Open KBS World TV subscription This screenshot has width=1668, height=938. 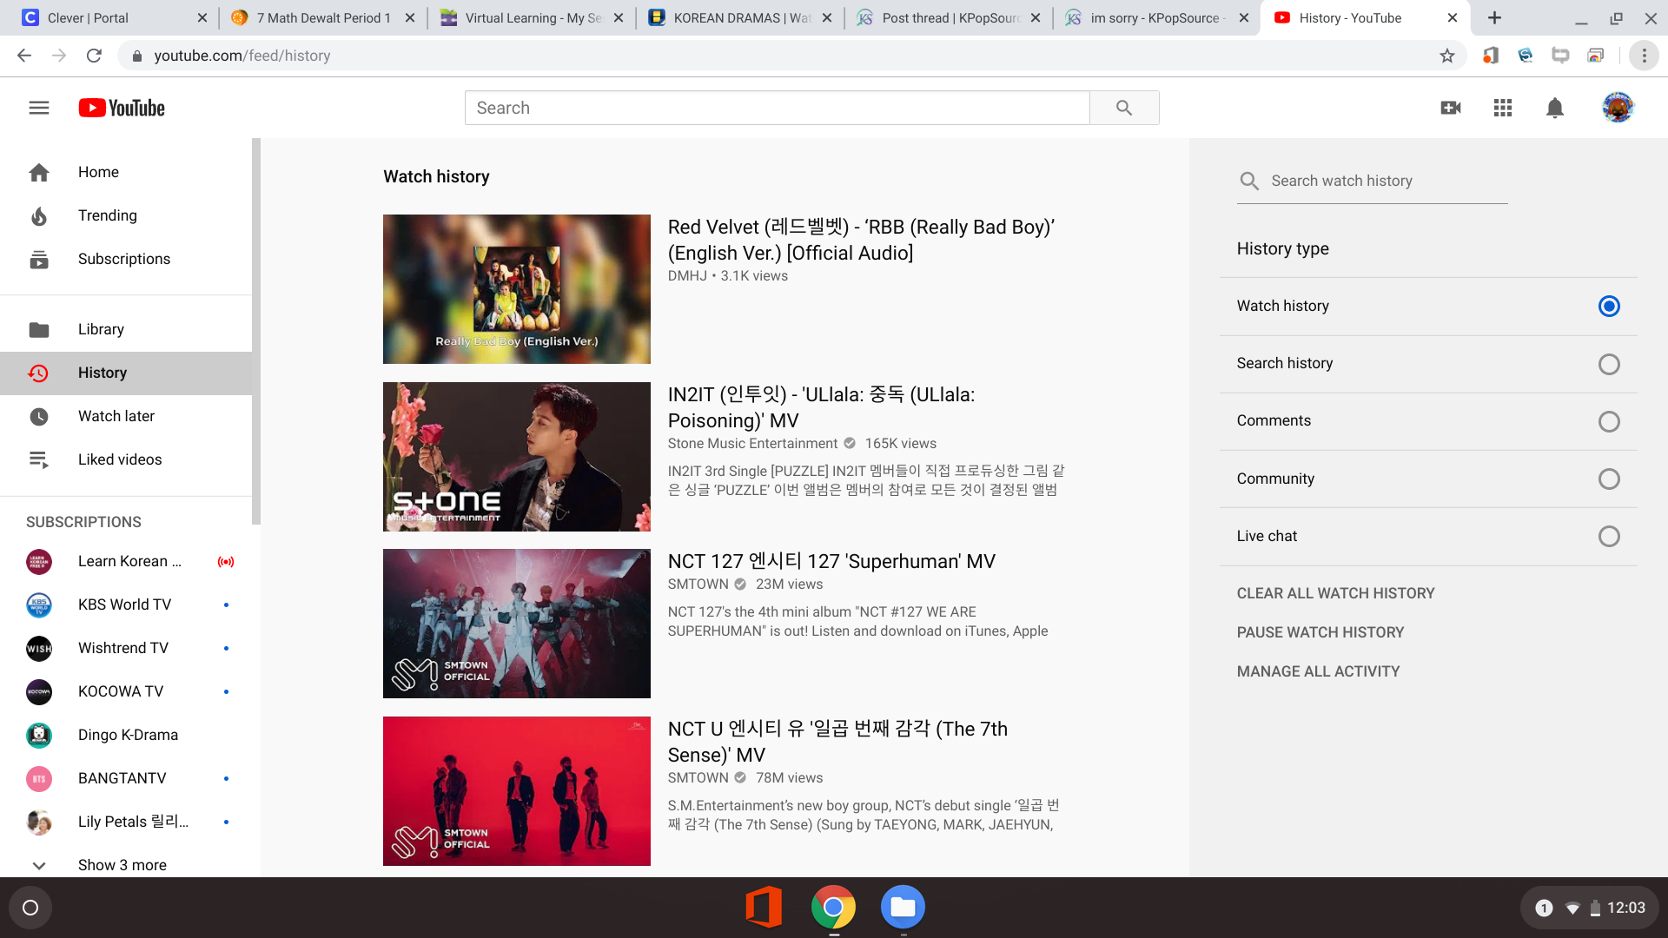click(x=126, y=604)
